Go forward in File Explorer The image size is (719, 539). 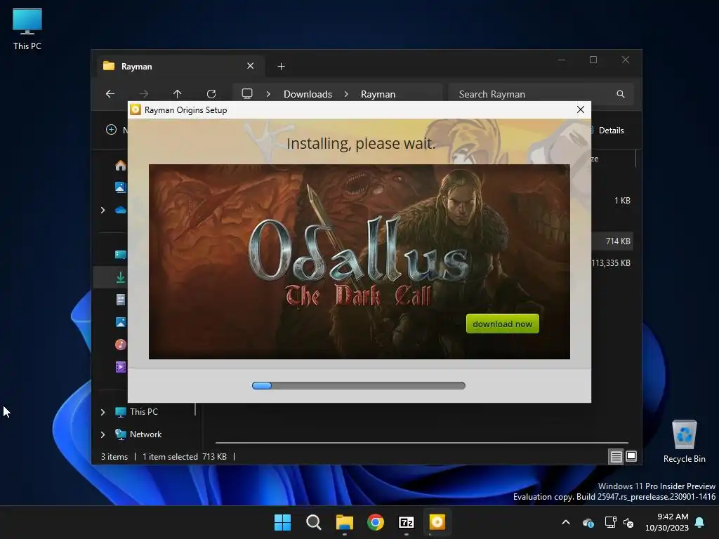point(143,94)
